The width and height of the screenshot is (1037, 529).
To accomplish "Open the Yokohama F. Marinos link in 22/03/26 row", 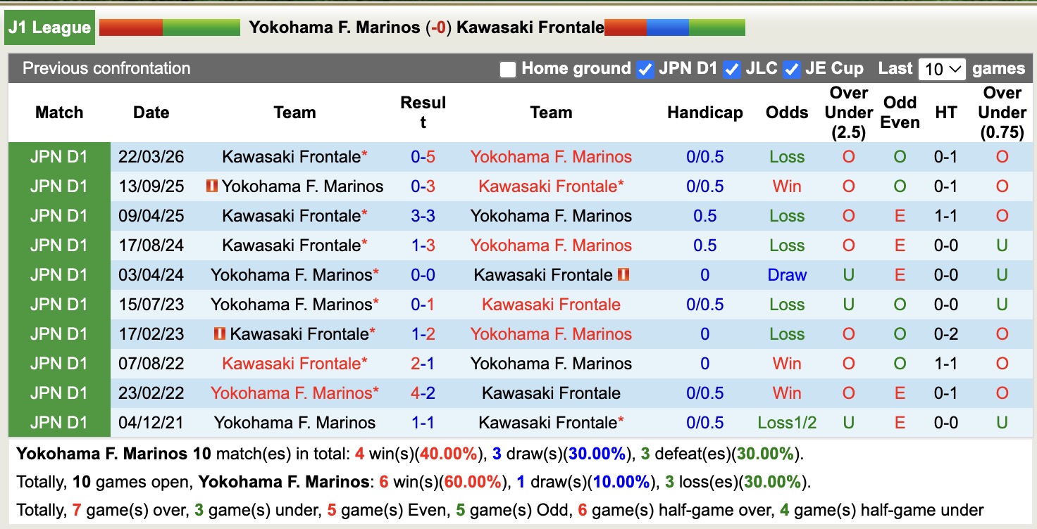I will 551,156.
